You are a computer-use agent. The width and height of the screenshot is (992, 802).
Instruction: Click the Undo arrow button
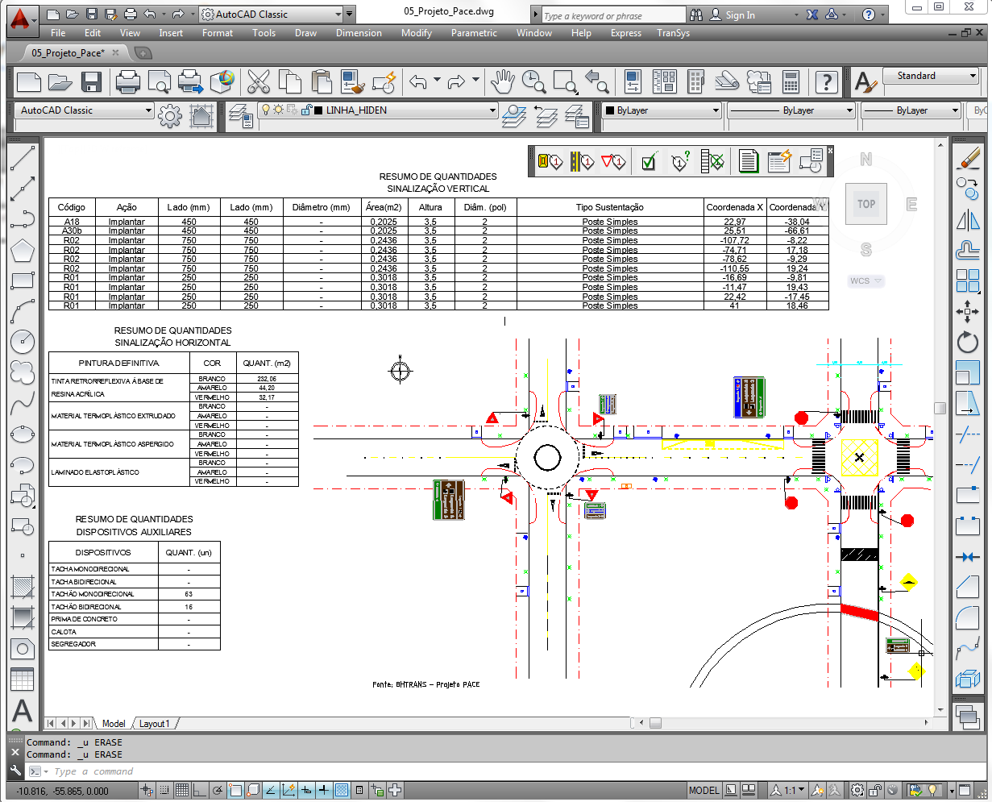tap(417, 81)
